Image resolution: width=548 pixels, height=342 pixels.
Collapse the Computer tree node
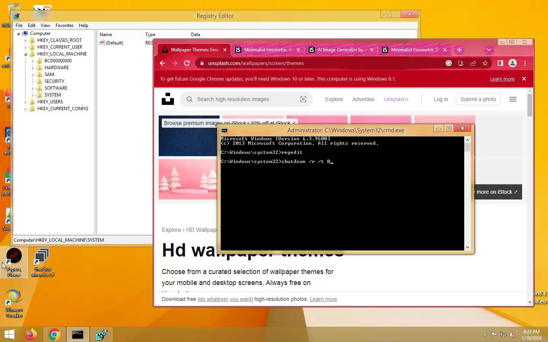[18, 33]
